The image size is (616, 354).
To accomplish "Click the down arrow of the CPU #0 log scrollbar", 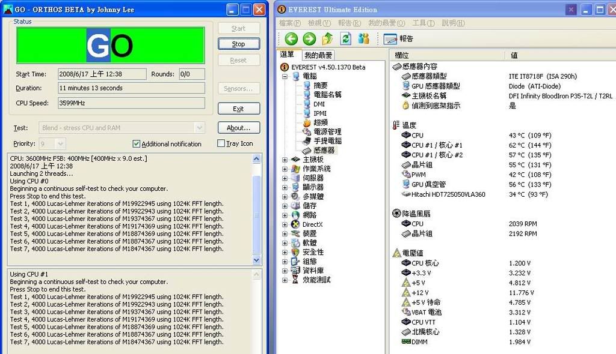I will [256, 260].
